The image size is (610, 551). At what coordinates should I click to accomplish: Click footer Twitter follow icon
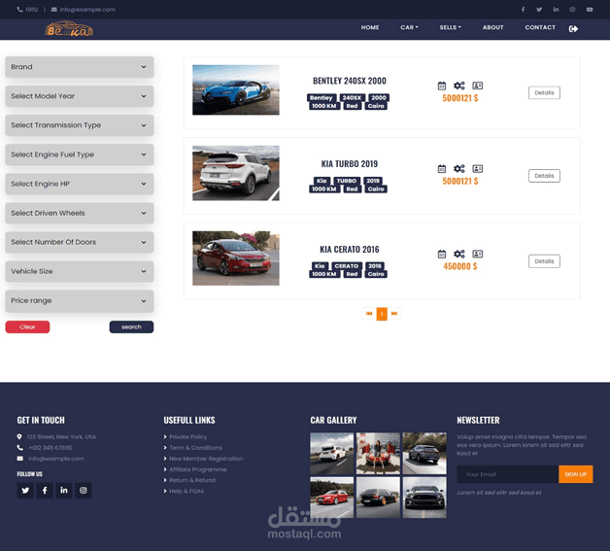(x=25, y=491)
